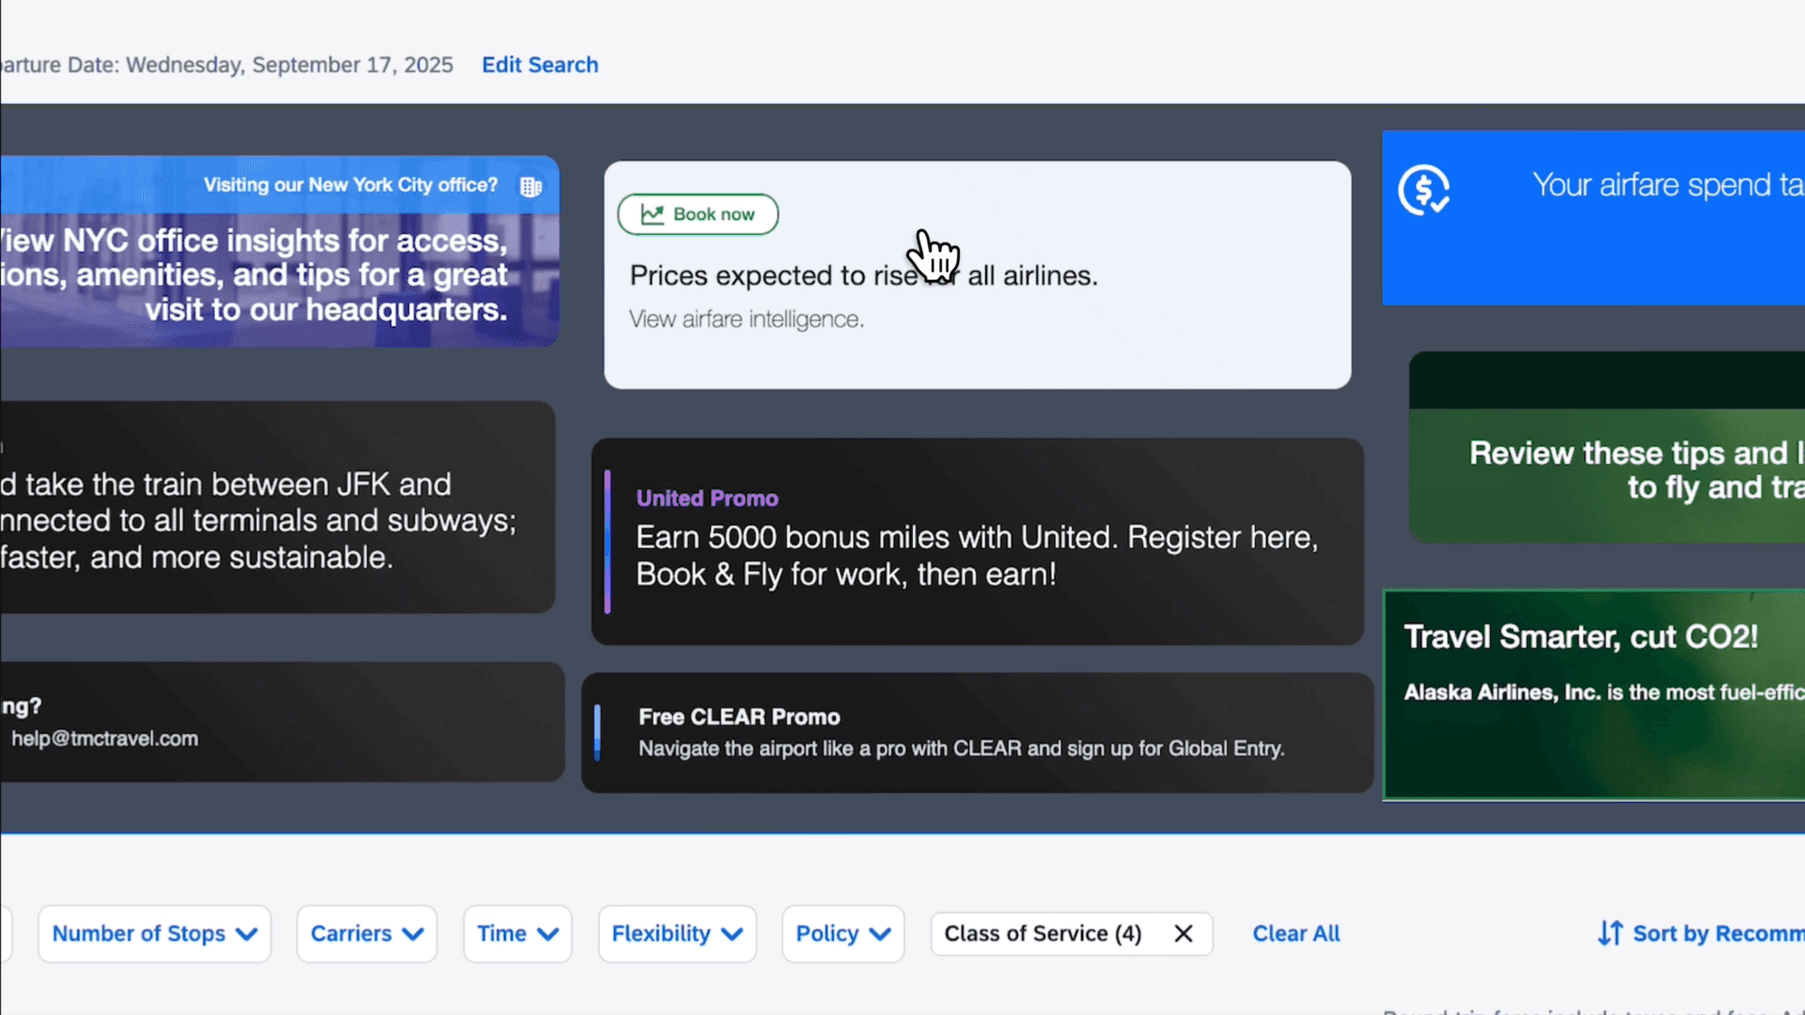Screen dimensions: 1805x1015
Task: Expand the Number of Stops filter
Action: coord(155,933)
